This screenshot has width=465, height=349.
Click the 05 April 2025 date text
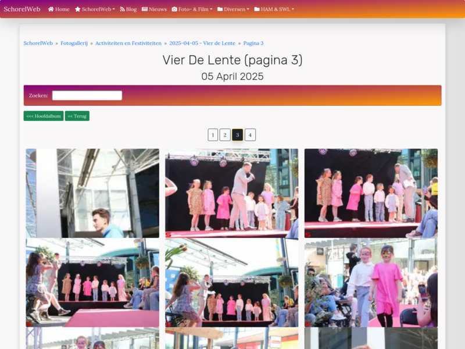click(x=233, y=77)
